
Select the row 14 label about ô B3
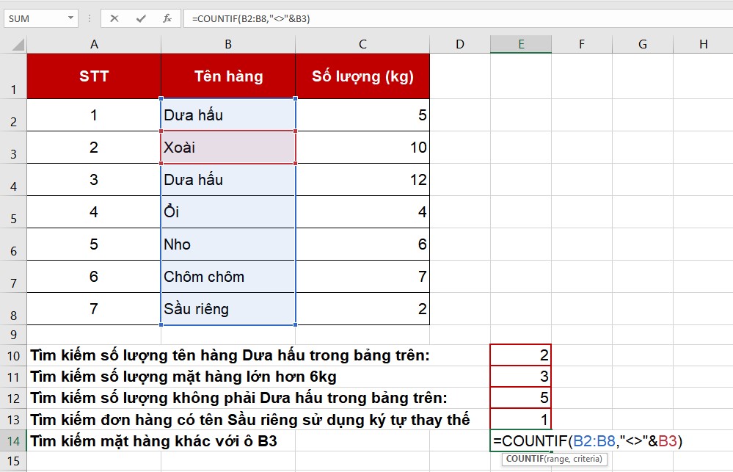153,440
